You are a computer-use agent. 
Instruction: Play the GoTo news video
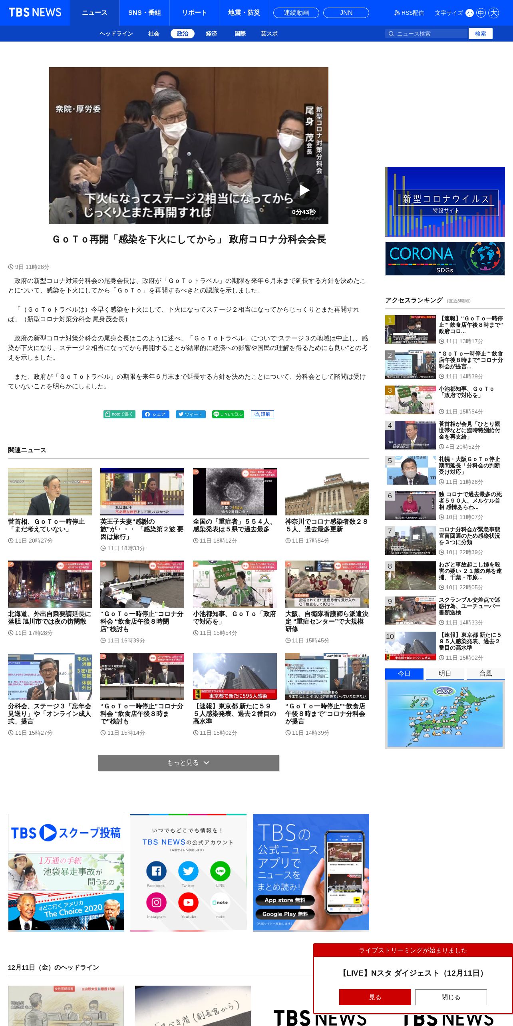304,190
